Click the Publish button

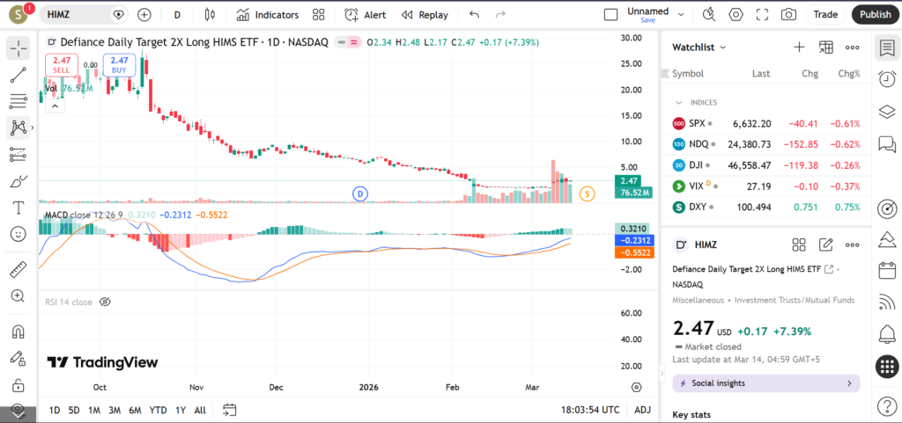click(875, 15)
